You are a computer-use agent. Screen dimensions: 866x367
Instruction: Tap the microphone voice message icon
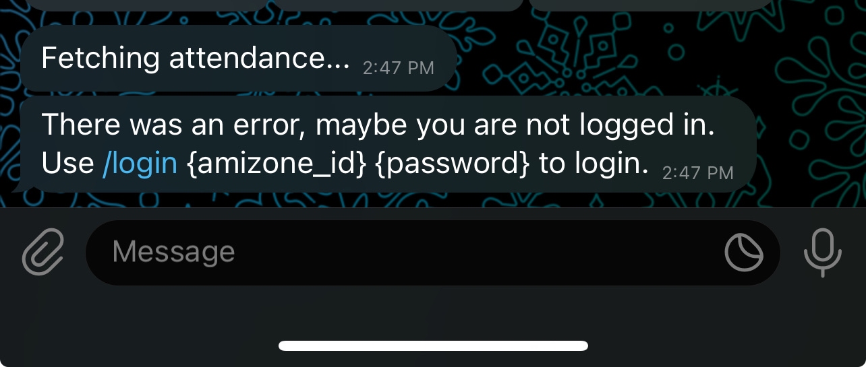pyautogui.click(x=823, y=253)
